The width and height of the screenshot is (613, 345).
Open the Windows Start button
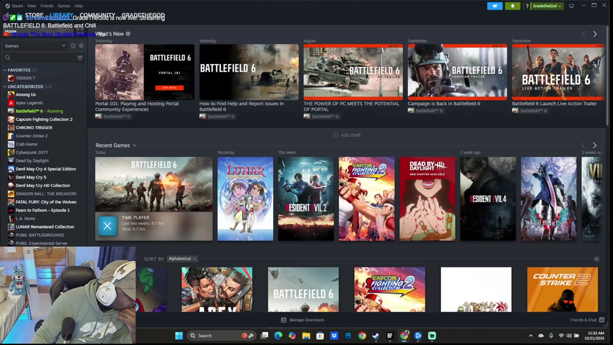pos(179,335)
